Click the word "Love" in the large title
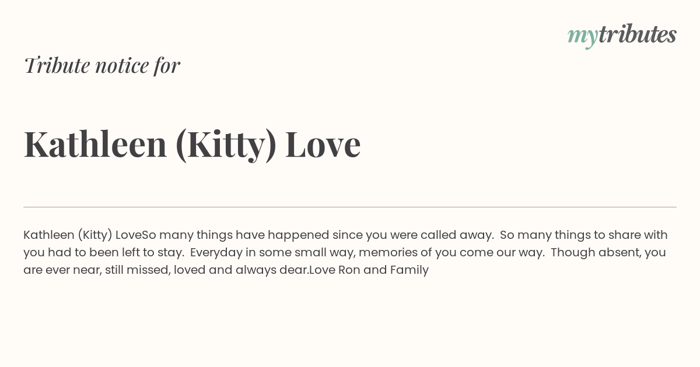The height and width of the screenshot is (367, 700). pos(323,144)
